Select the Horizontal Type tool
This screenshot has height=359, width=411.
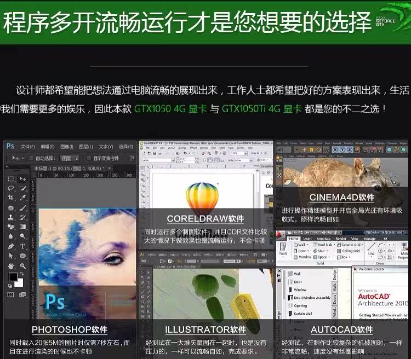click(x=23, y=246)
